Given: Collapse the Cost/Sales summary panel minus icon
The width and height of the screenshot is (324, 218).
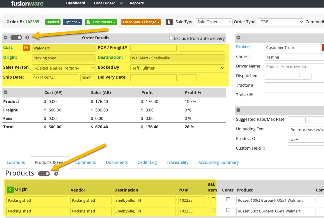Looking at the screenshot, I should click(x=5, y=92).
